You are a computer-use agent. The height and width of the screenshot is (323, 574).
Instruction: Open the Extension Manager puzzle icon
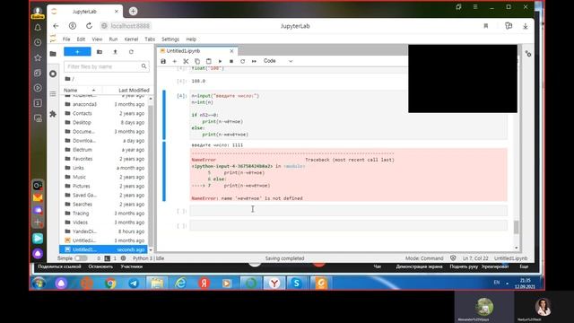click(x=53, y=114)
